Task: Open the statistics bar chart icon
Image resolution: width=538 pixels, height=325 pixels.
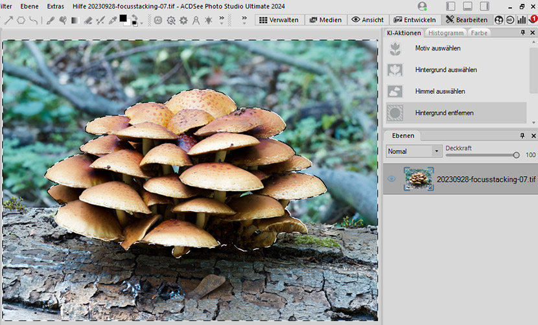Action: (x=521, y=20)
